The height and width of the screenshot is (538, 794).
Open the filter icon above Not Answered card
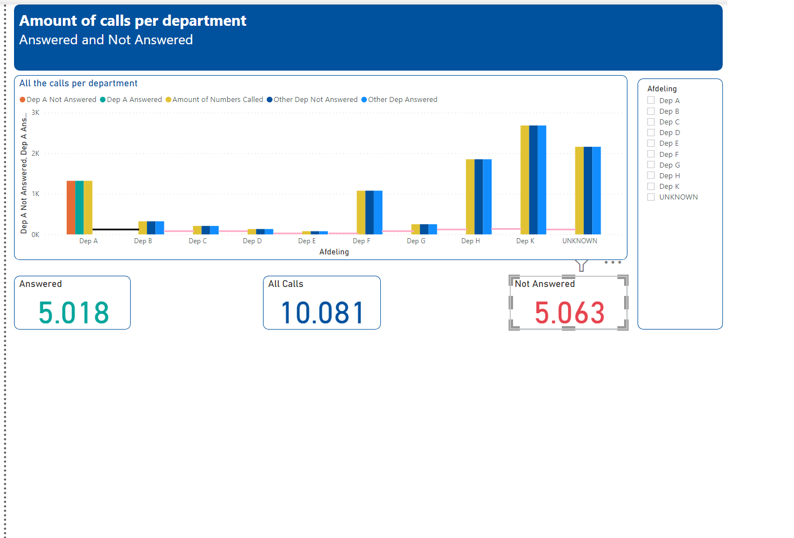(581, 266)
